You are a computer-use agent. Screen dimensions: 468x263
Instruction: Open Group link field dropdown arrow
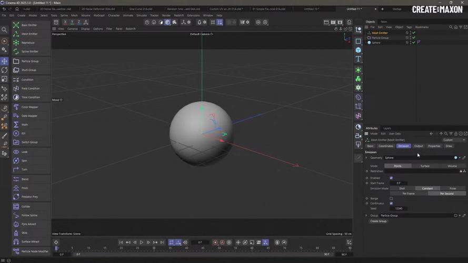[460, 215]
